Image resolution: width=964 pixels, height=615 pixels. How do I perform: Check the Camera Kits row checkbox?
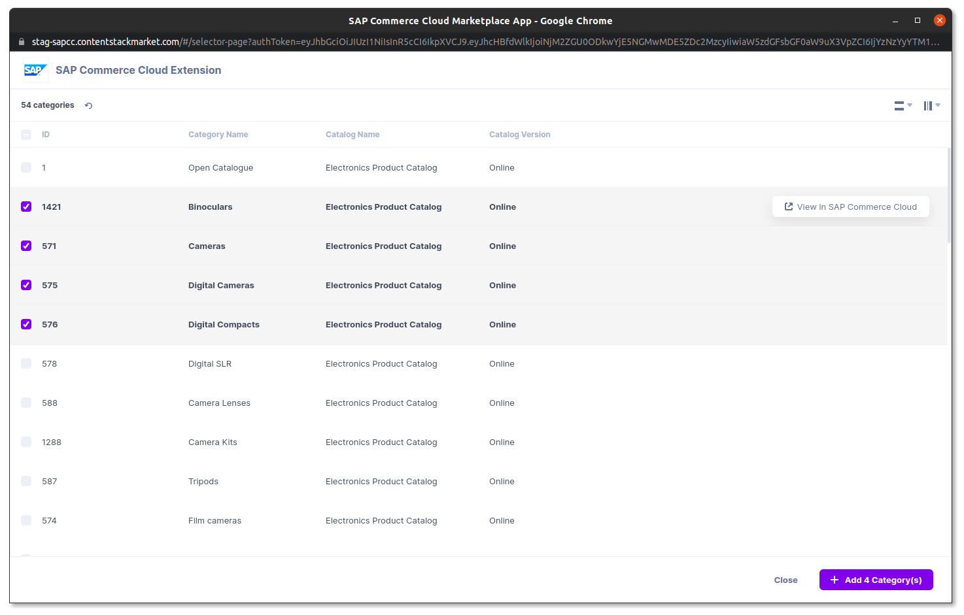pos(26,442)
